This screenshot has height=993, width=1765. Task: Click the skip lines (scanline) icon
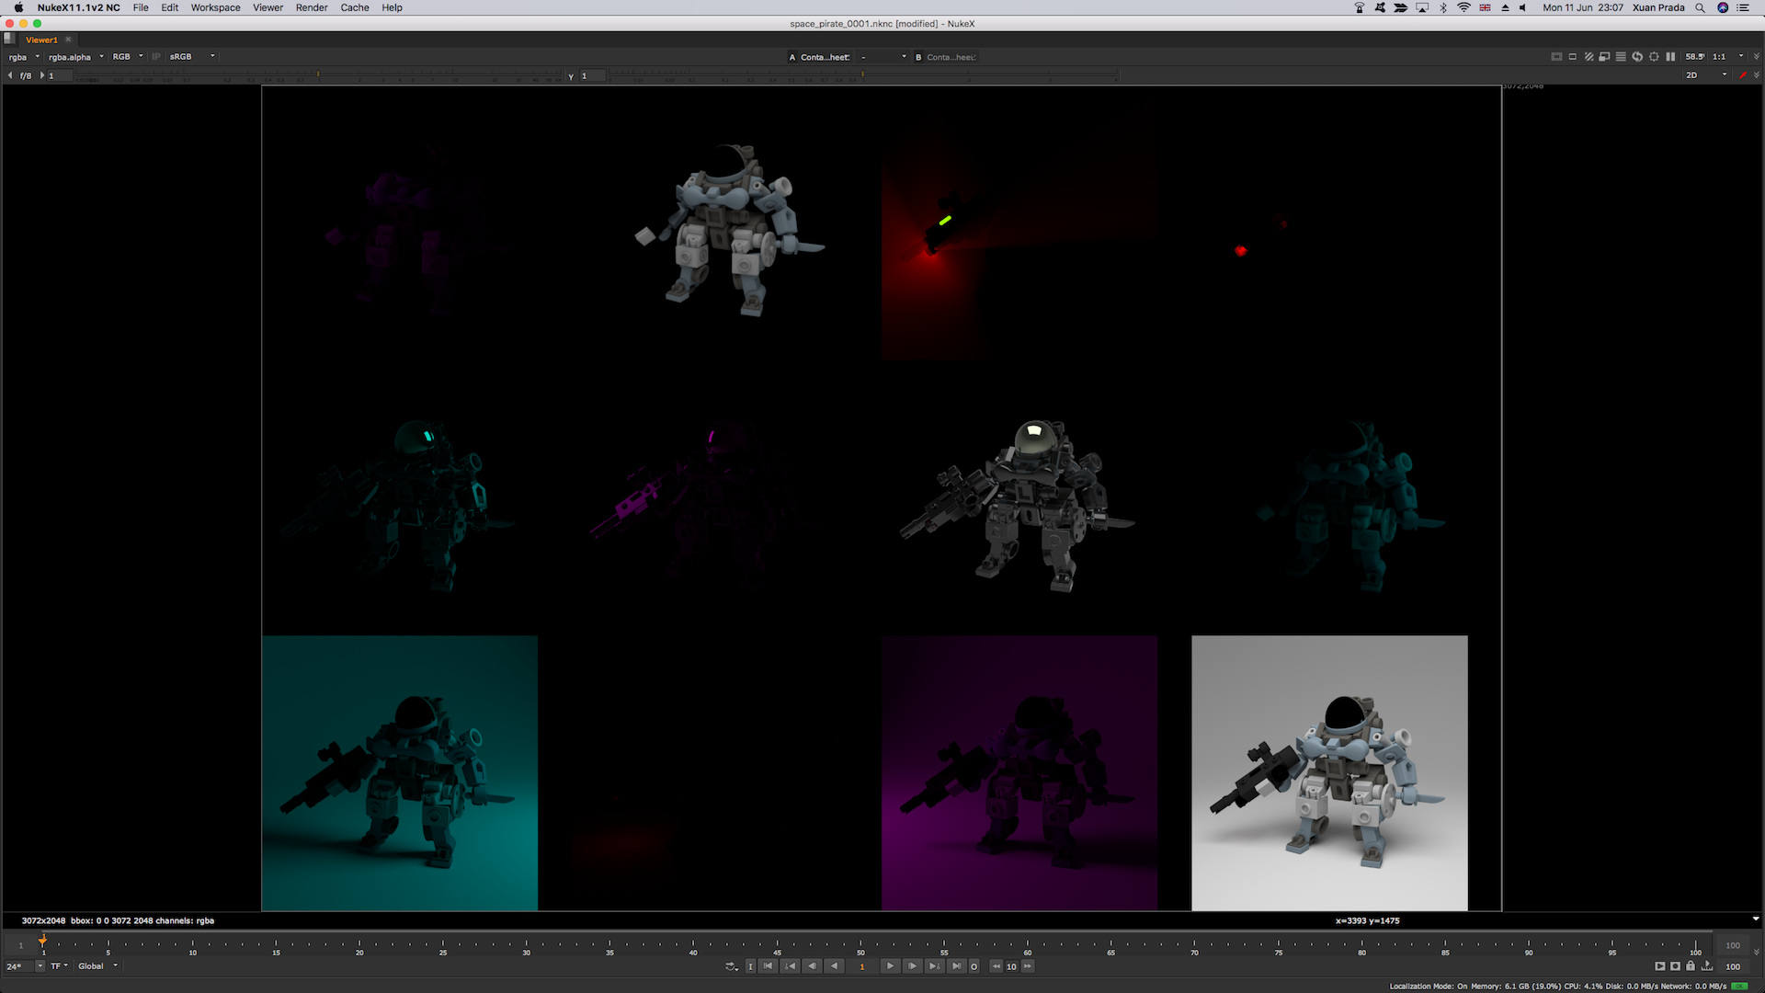pyautogui.click(x=1621, y=56)
